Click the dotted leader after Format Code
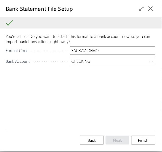 [49, 51]
